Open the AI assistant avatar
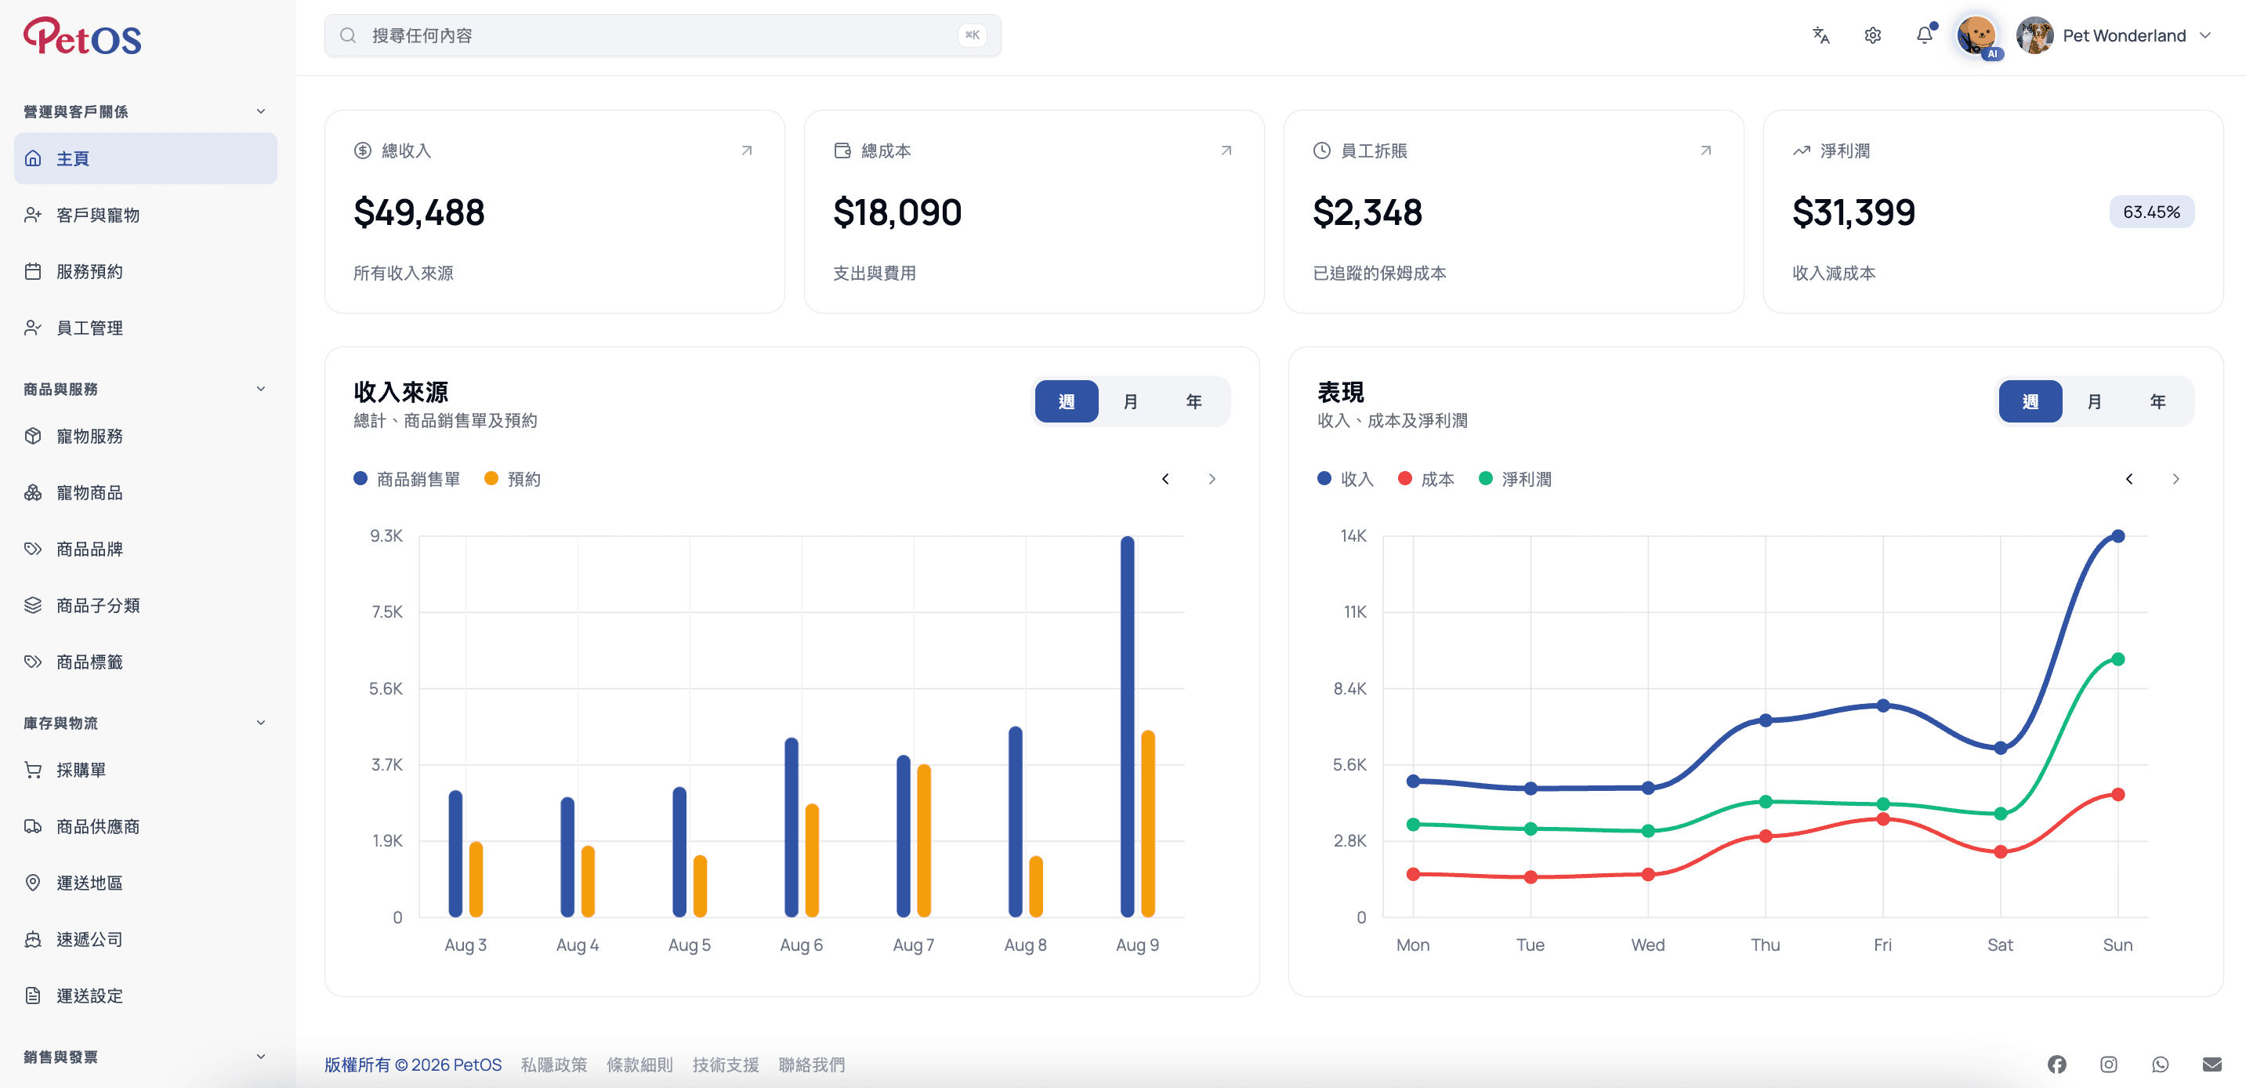Screen dimensions: 2246x1088 point(1976,36)
